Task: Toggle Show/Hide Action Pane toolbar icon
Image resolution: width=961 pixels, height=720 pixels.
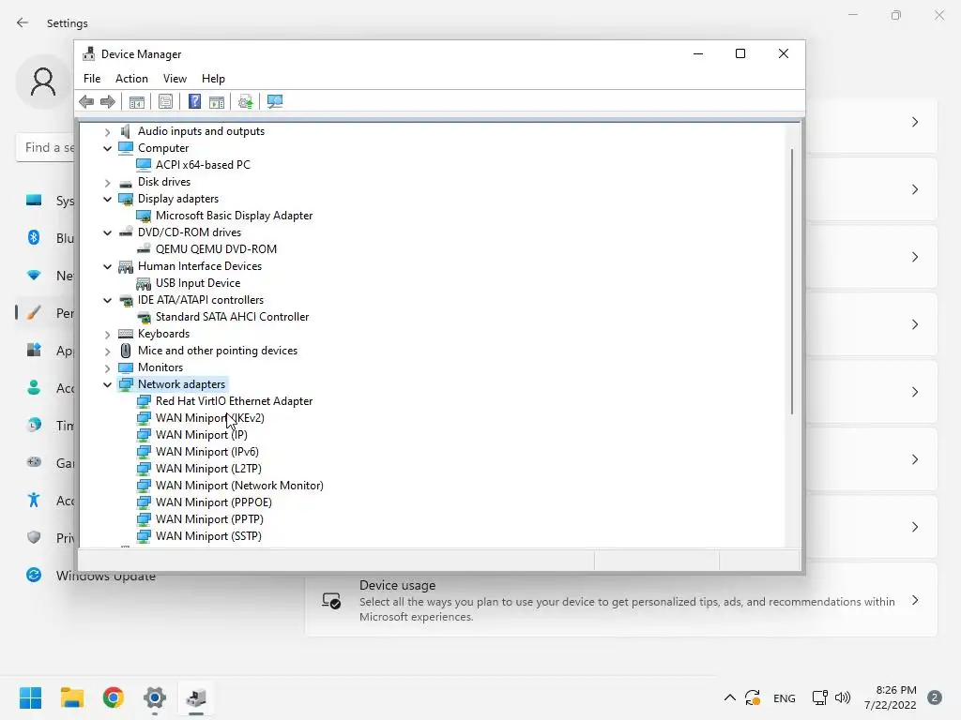Action: click(217, 101)
